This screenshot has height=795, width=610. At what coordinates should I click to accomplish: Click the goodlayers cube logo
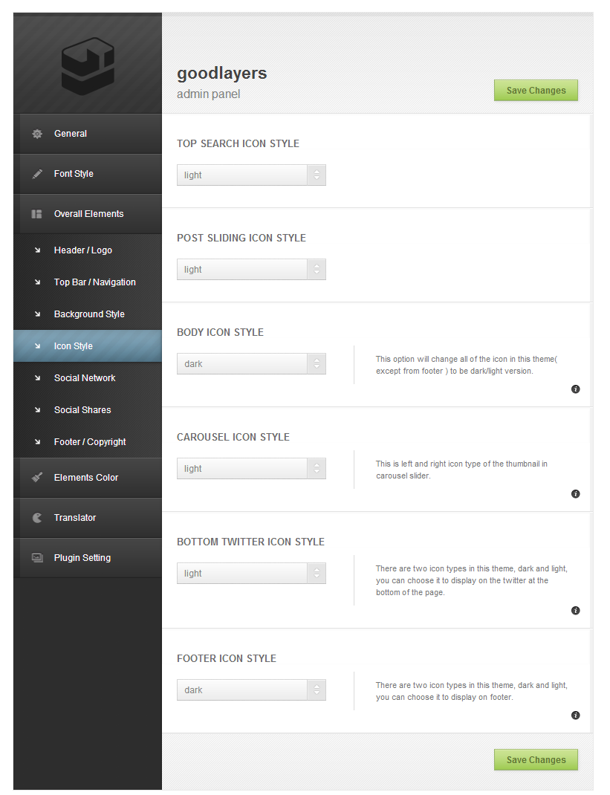(87, 68)
